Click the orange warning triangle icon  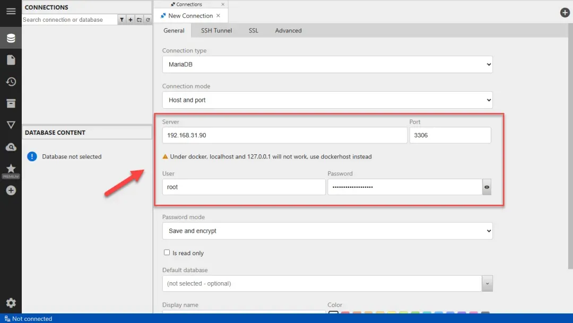click(165, 156)
